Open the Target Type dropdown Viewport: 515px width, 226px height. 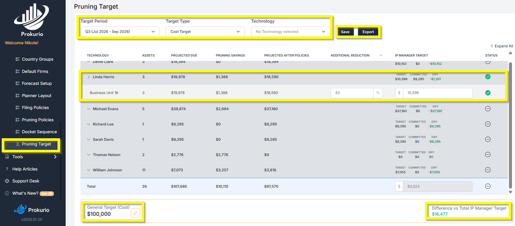click(205, 32)
